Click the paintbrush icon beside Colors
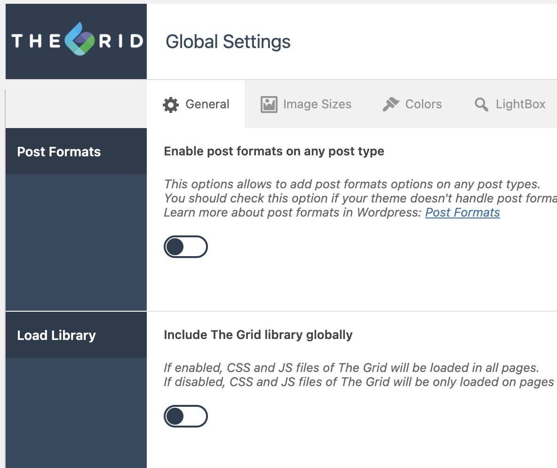557x468 pixels. [391, 105]
